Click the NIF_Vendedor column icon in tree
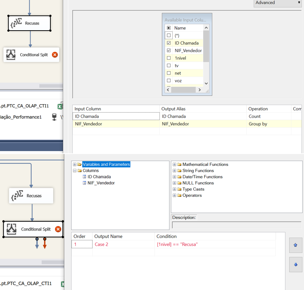Screen dimensions: 304x290 click(84, 183)
